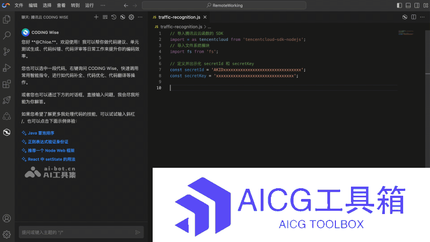Open the Source Control view
The image size is (430, 242).
[x=6, y=52]
